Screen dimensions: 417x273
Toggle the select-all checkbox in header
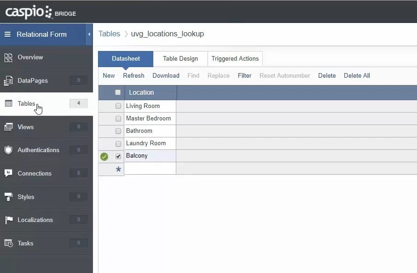pos(118,92)
